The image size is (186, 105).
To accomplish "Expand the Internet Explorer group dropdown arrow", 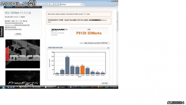I will tap(68, 87).
